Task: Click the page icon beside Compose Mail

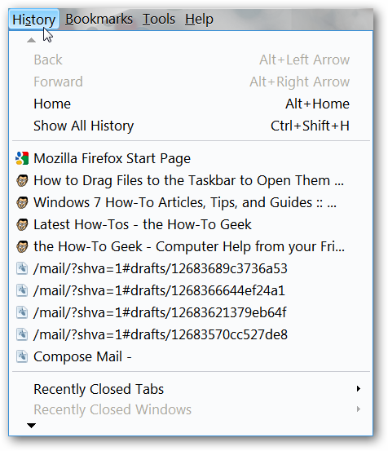Action: click(x=22, y=356)
